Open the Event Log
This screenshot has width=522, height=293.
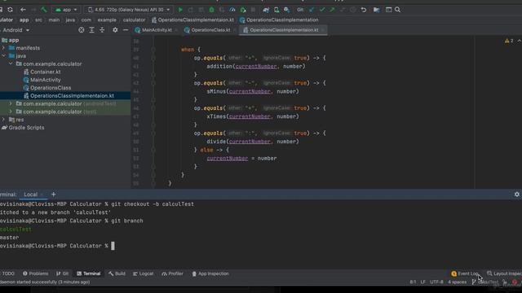pos(466,273)
